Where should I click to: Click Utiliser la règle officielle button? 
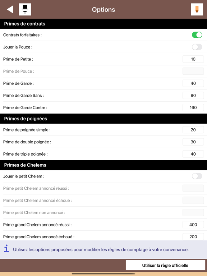pyautogui.click(x=165, y=265)
